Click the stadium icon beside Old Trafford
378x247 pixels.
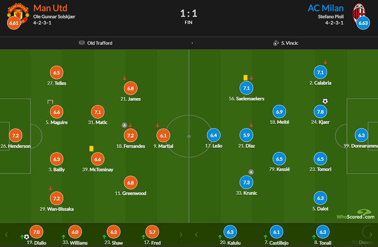coord(82,43)
